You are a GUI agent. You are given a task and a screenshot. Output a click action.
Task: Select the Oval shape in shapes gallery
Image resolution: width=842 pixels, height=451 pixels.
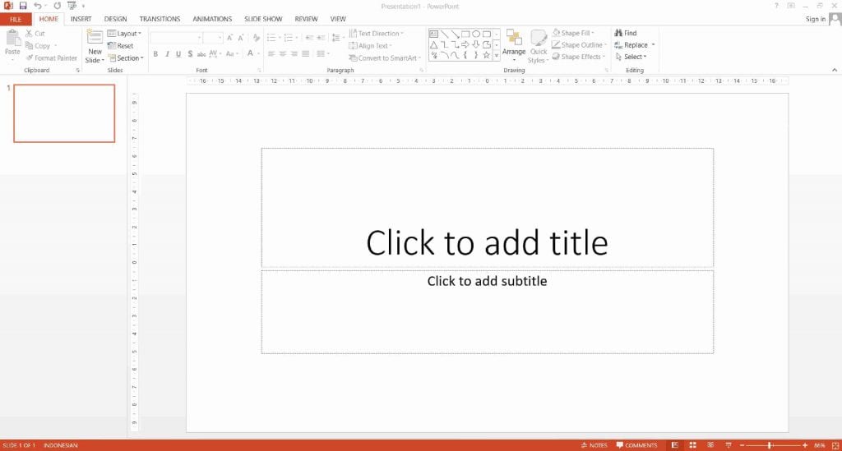(476, 34)
